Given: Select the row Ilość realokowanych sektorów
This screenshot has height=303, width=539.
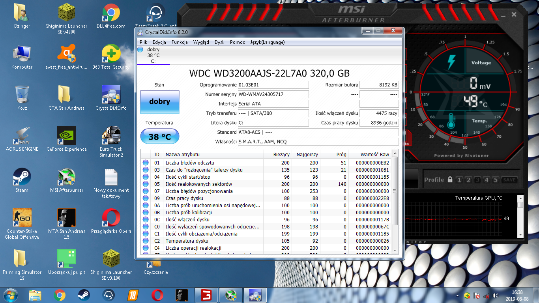Looking at the screenshot, I should pos(266,184).
